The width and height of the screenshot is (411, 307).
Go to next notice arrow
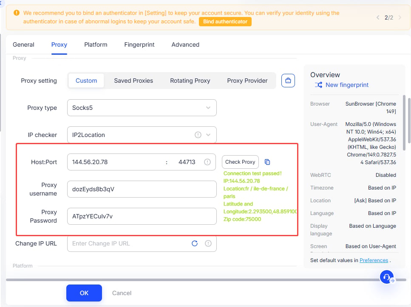(x=400, y=17)
